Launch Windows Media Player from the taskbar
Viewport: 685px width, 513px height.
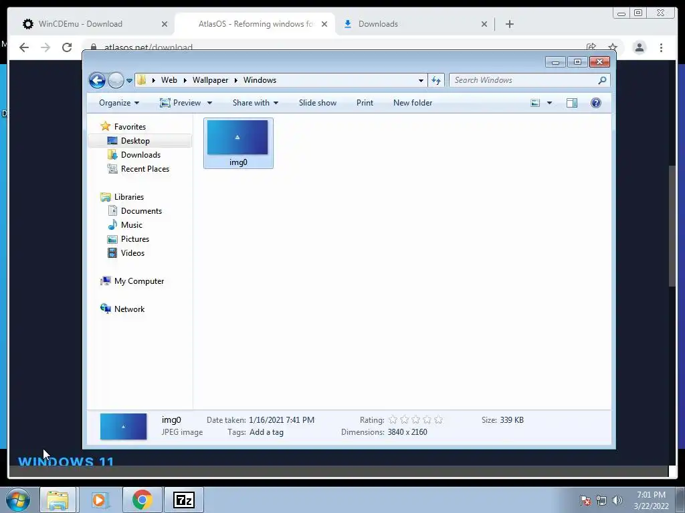tap(99, 500)
